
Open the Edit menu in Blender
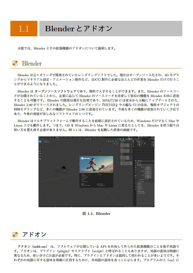(x=44, y=137)
